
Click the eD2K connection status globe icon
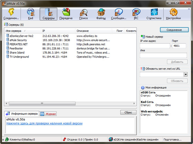[x=111, y=140]
